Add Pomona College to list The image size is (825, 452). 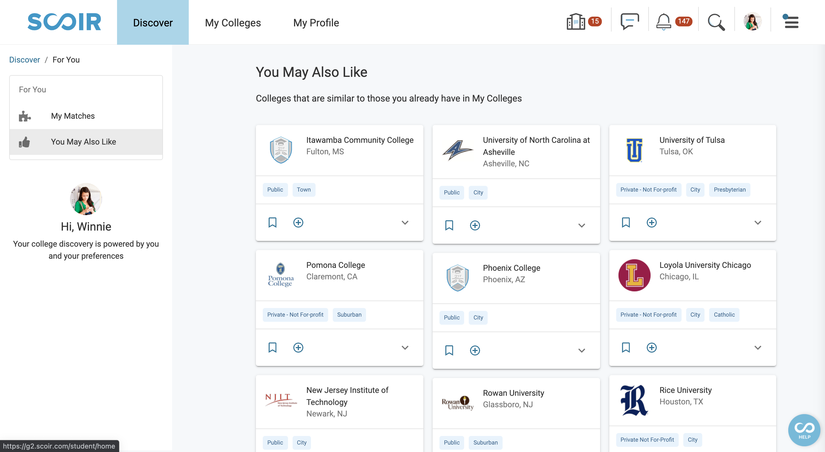pyautogui.click(x=298, y=348)
